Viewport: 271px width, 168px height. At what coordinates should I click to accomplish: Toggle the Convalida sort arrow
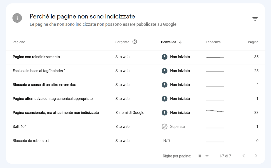coord(180,42)
